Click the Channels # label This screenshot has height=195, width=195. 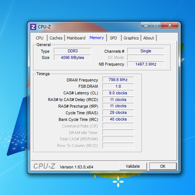pyautogui.click(x=114, y=51)
